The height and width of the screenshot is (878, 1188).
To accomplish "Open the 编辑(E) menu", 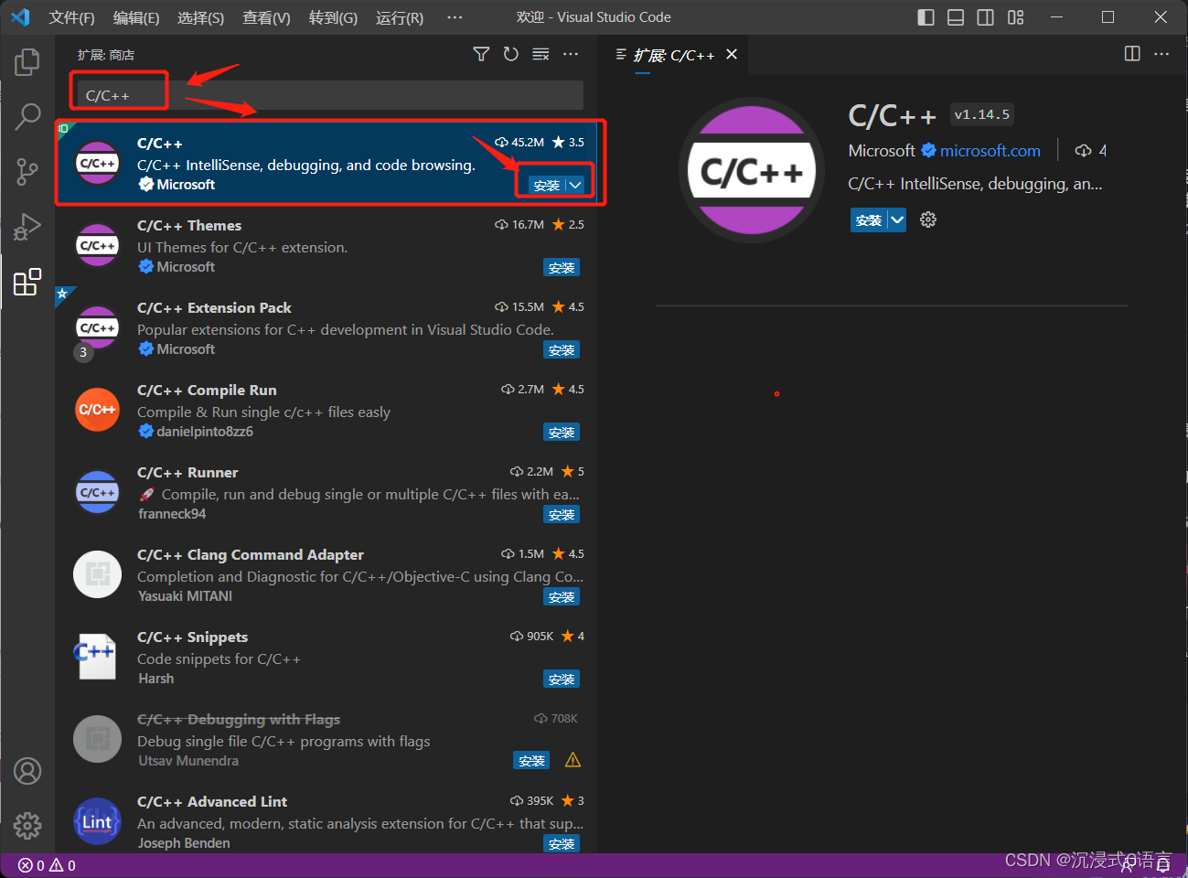I will tap(136, 17).
